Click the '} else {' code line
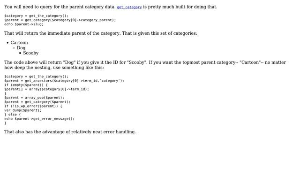The height and width of the screenshot is (169, 300). pos(13,115)
